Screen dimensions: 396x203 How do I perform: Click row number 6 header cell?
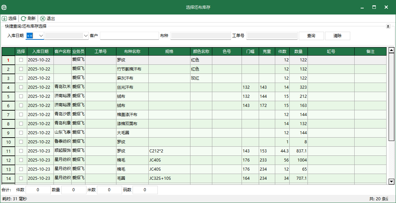pos(8,105)
